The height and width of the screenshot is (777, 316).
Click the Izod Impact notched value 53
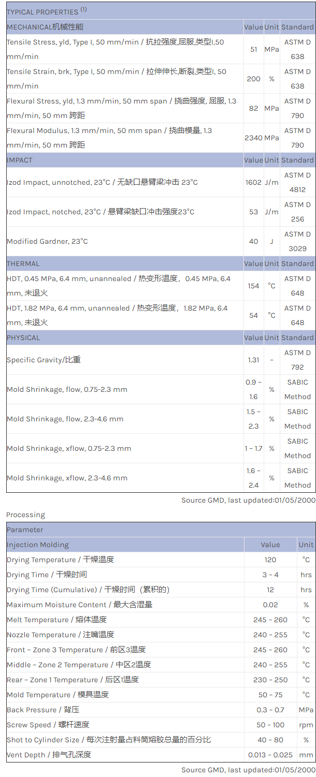253,212
